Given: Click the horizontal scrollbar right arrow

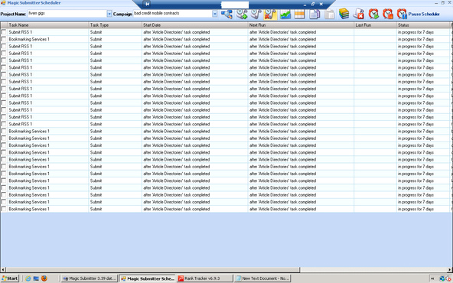Looking at the screenshot, I should tap(450, 270).
